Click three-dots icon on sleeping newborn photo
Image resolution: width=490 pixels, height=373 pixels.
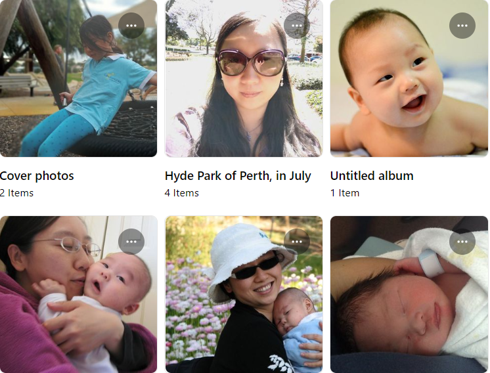tap(462, 242)
